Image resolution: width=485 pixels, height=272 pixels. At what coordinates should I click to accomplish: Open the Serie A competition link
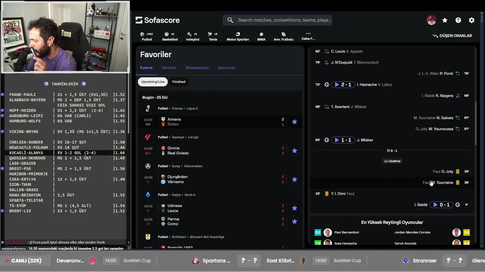click(x=190, y=195)
